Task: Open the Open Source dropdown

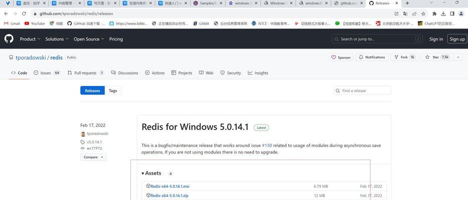Action: point(89,39)
